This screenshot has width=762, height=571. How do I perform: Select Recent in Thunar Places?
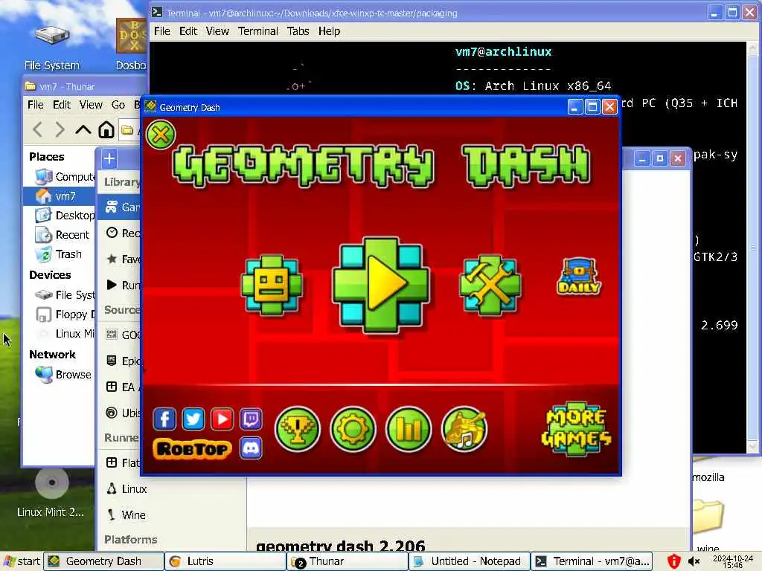click(60, 235)
